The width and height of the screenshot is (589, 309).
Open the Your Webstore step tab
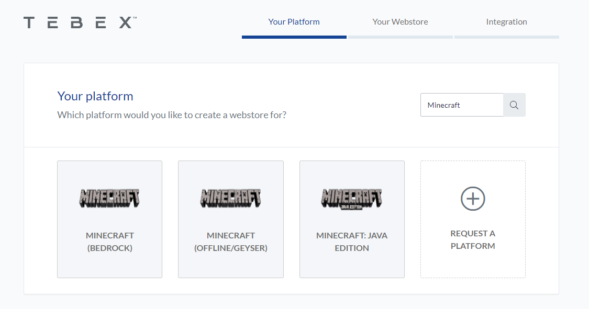click(x=400, y=22)
